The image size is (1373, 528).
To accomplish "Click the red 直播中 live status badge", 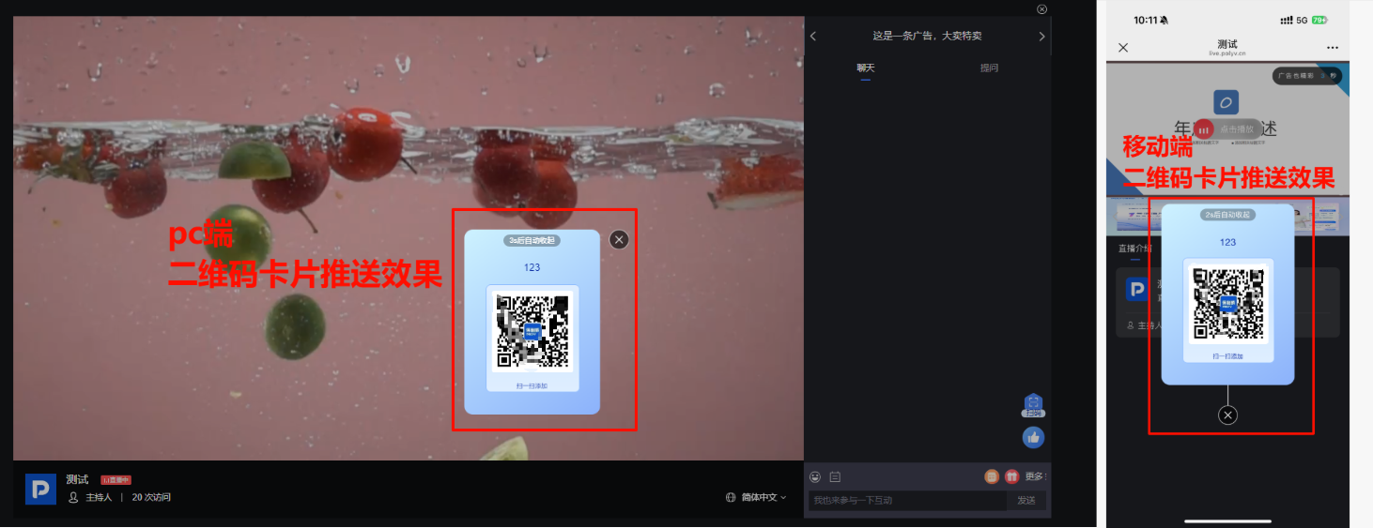I will [116, 480].
